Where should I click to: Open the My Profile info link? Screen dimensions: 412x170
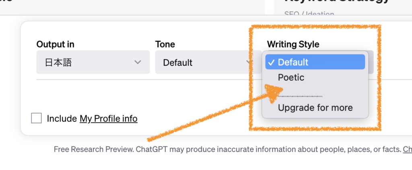click(x=109, y=118)
